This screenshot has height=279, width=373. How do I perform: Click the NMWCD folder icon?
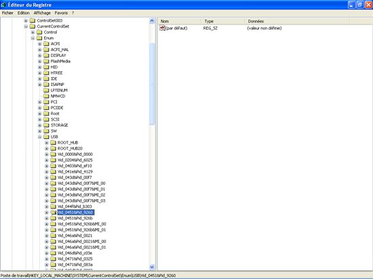(46, 96)
